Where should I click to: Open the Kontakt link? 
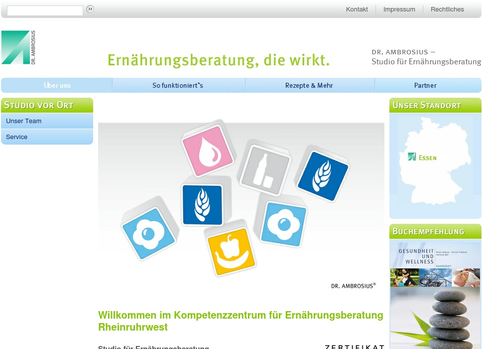click(357, 9)
